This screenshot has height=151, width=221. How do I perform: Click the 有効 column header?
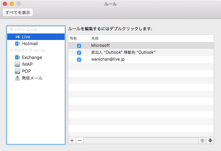click(73, 38)
